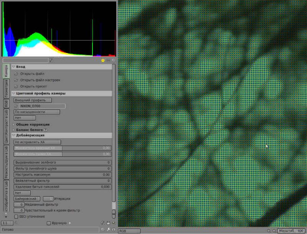The height and width of the screenshot is (234, 307).
Task: Click the yellow star favourites icon
Action: 103,60
